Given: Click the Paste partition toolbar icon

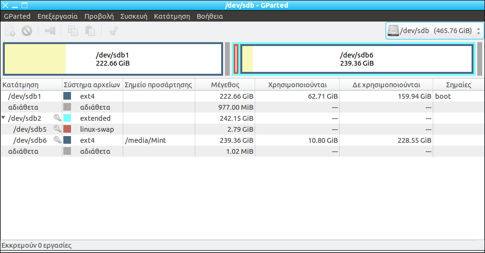Looking at the screenshot, I should (90, 31).
